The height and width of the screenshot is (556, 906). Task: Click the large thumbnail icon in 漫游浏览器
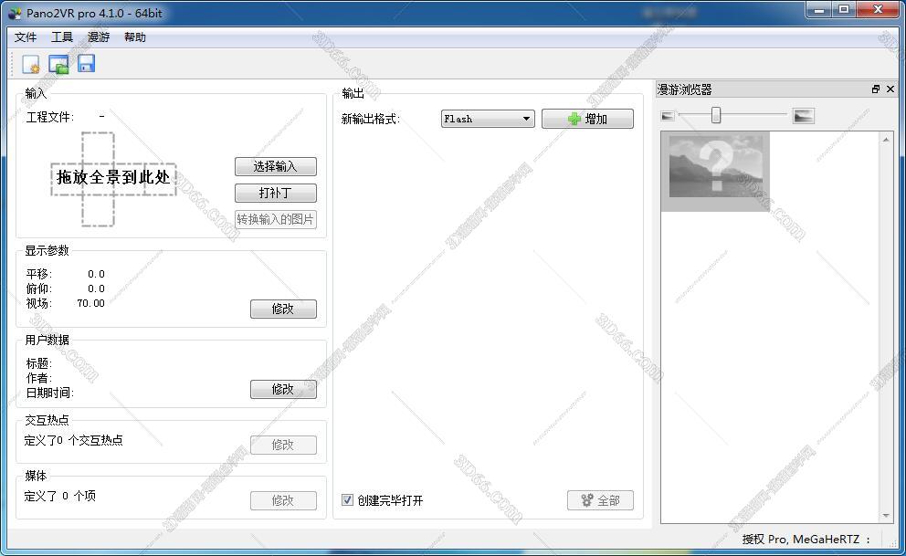tap(803, 115)
